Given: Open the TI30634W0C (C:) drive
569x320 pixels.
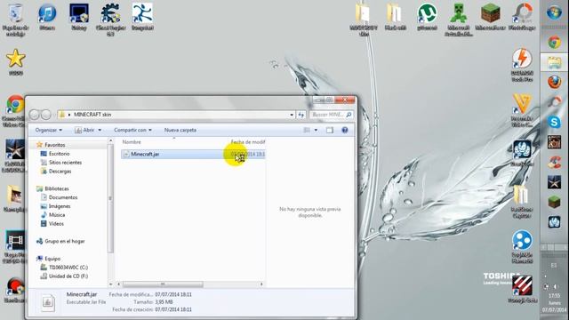Looking at the screenshot, I should click(x=68, y=268).
